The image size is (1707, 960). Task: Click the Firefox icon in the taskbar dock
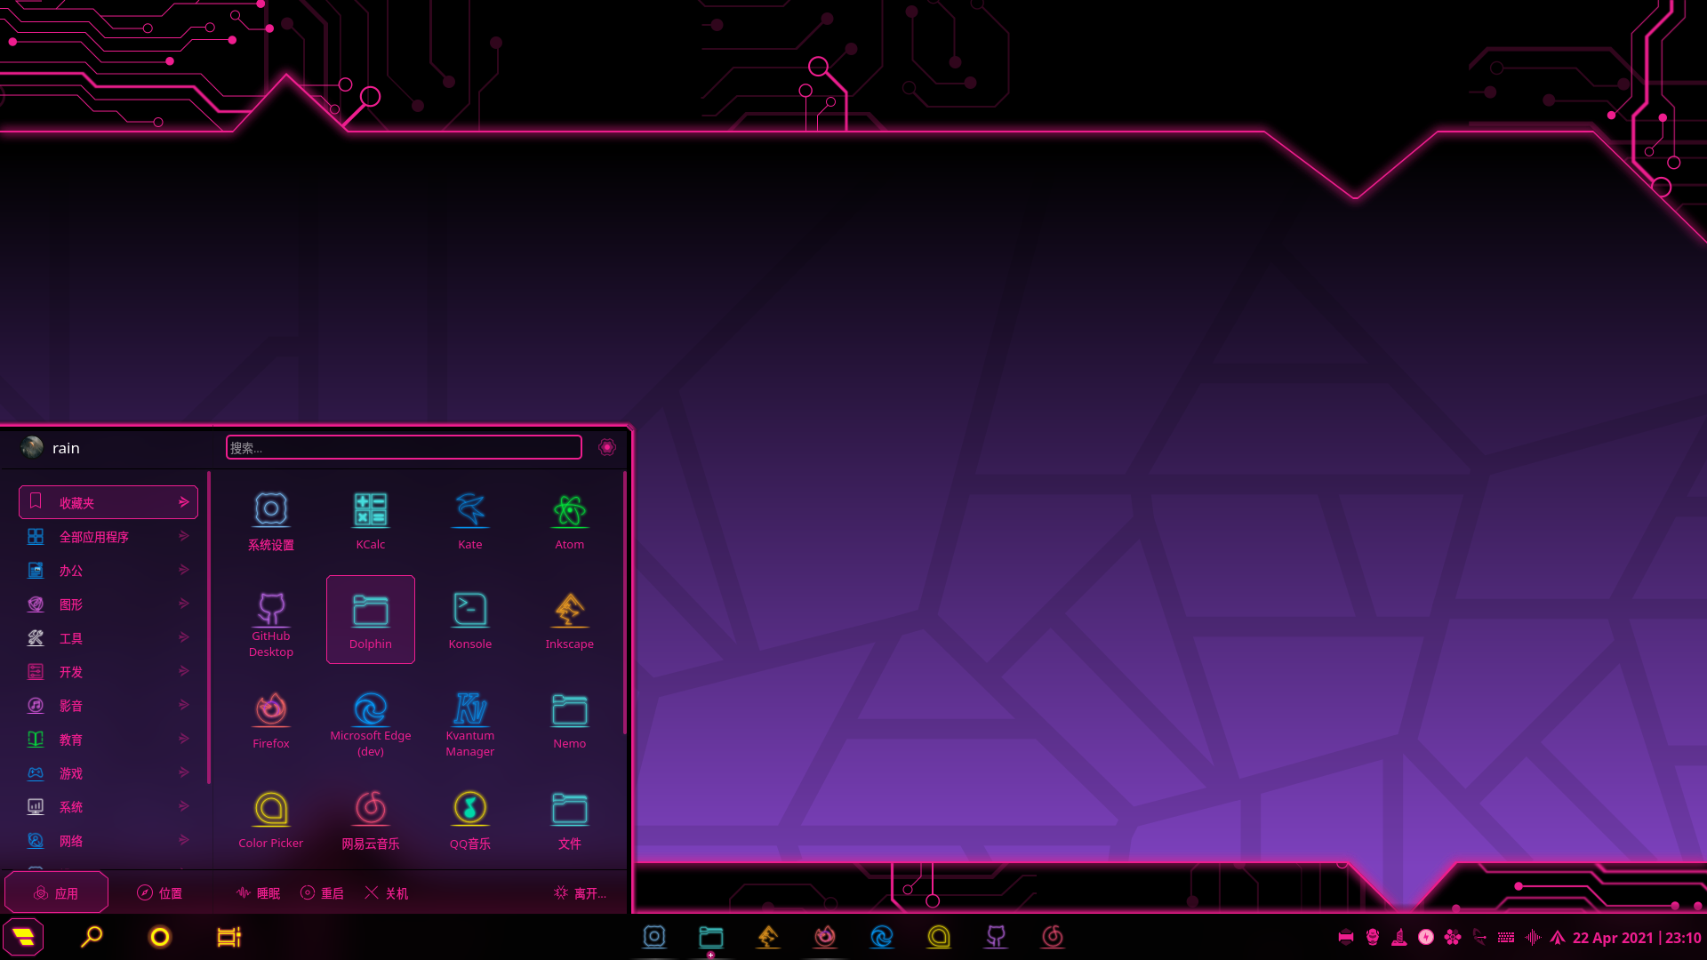click(825, 936)
